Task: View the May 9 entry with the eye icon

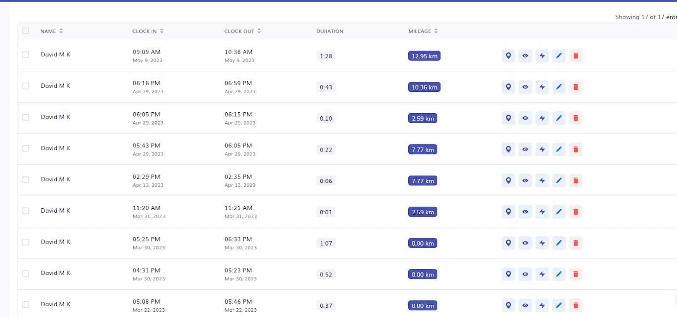Action: [525, 56]
